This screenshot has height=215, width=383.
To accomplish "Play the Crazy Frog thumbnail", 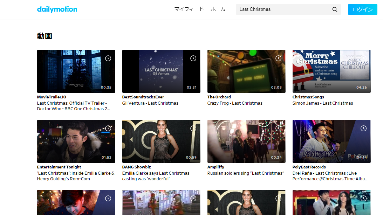I will pos(246,71).
